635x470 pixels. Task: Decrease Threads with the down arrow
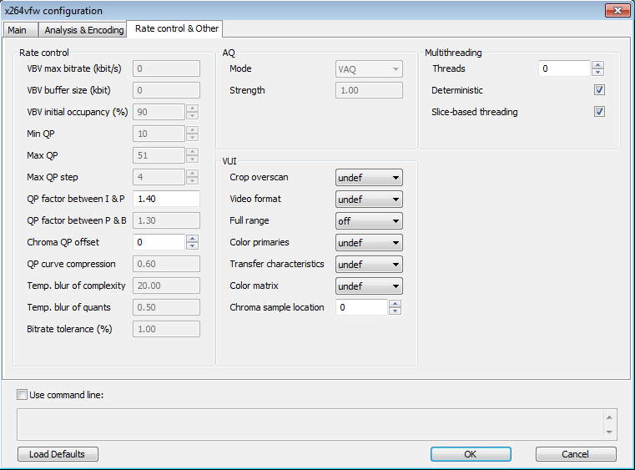pos(597,72)
